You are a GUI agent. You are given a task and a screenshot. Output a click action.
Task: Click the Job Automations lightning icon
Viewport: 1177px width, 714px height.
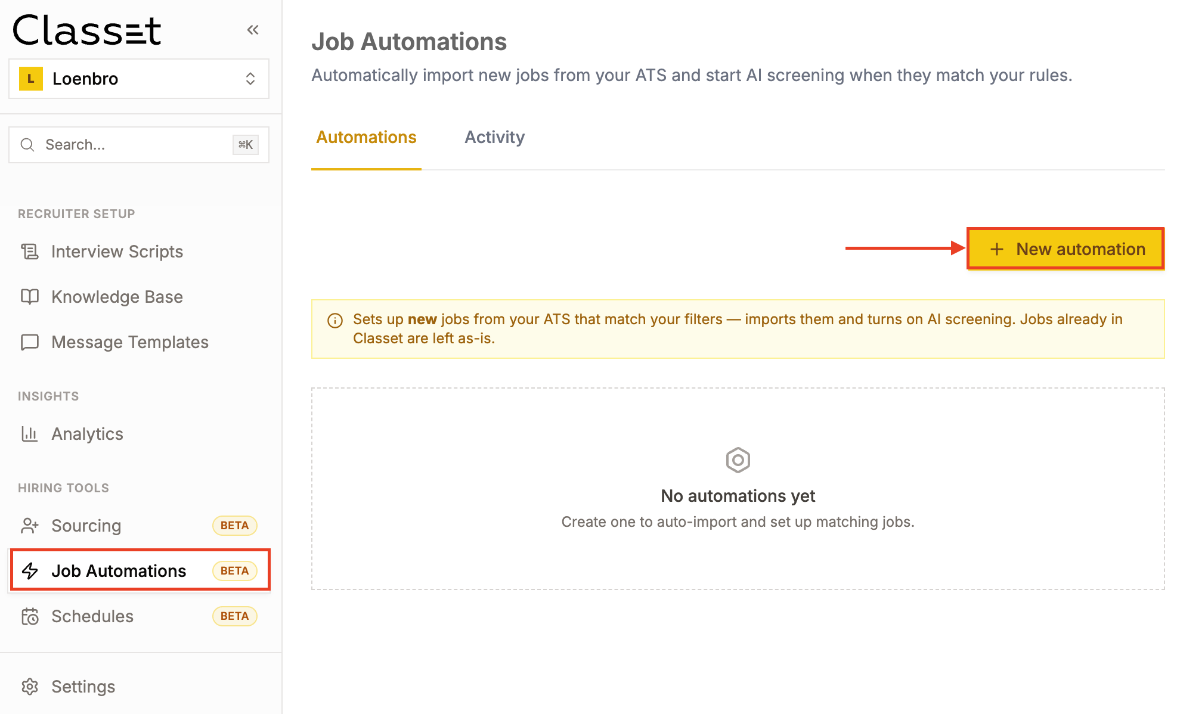click(x=30, y=571)
